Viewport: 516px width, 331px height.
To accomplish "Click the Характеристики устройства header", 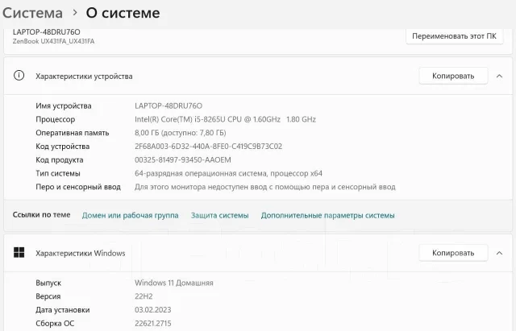I will [x=84, y=77].
